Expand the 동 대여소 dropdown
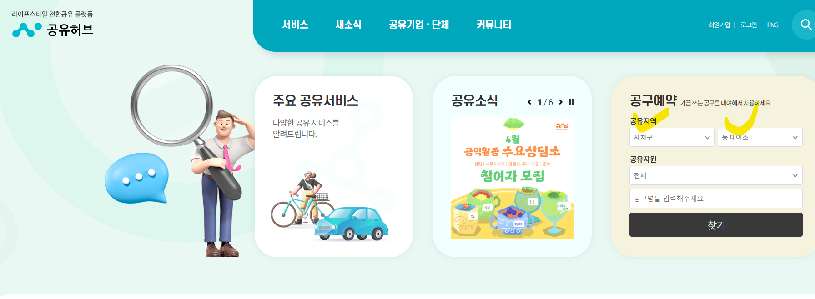Viewport: 815px width, 299px height. click(760, 137)
